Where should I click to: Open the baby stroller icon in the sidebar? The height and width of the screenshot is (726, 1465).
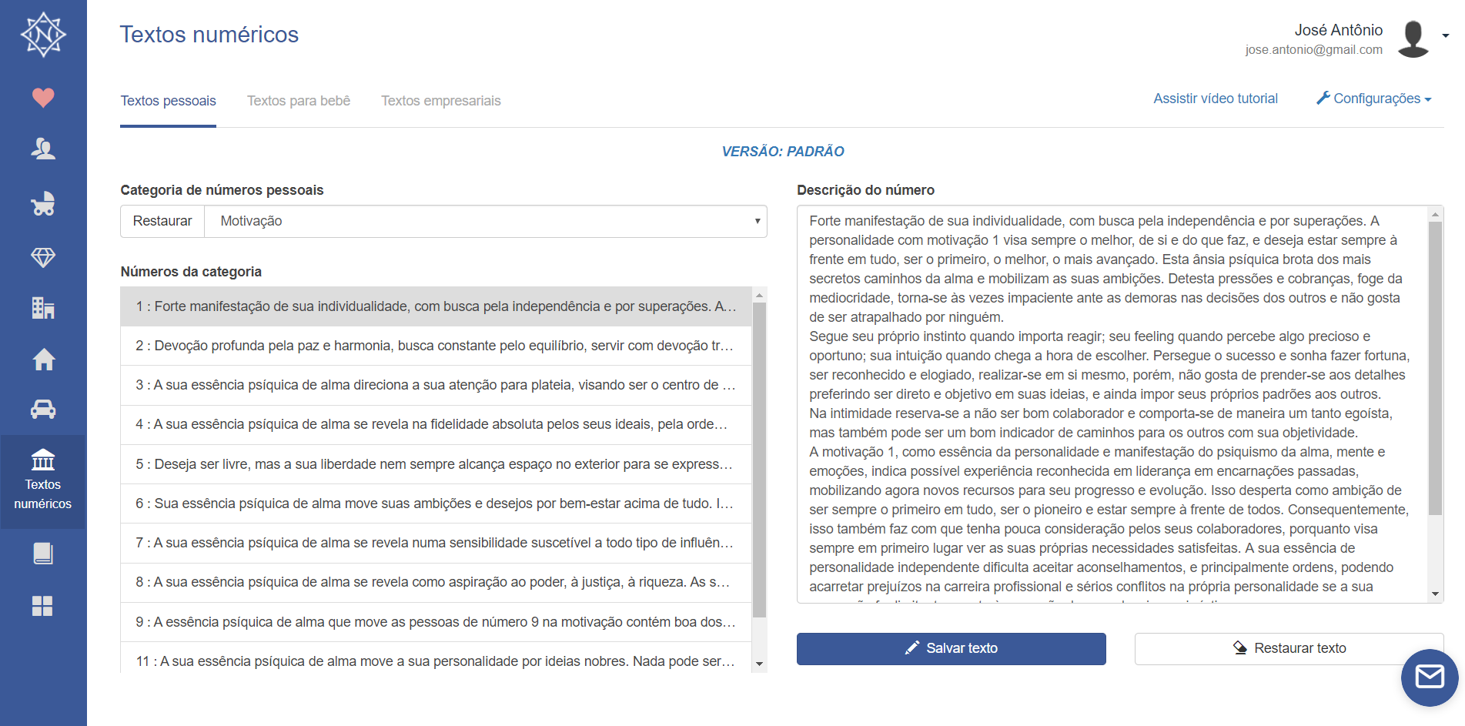43,203
